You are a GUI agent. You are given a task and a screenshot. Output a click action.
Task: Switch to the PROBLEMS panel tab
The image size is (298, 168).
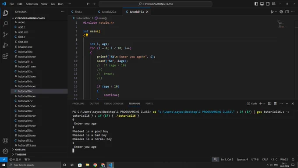pos(78,104)
